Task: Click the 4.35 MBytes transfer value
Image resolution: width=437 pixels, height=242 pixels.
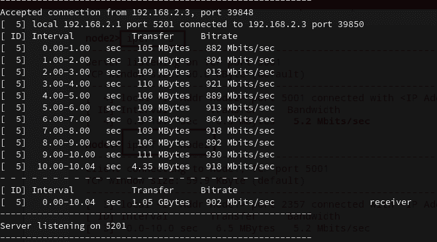Action: point(161,167)
